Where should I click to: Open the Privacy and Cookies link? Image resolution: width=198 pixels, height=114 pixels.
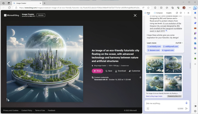tap(11, 110)
